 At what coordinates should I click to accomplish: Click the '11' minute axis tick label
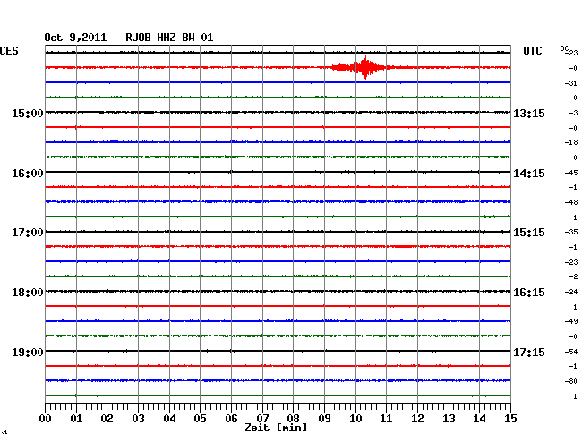pos(386,418)
